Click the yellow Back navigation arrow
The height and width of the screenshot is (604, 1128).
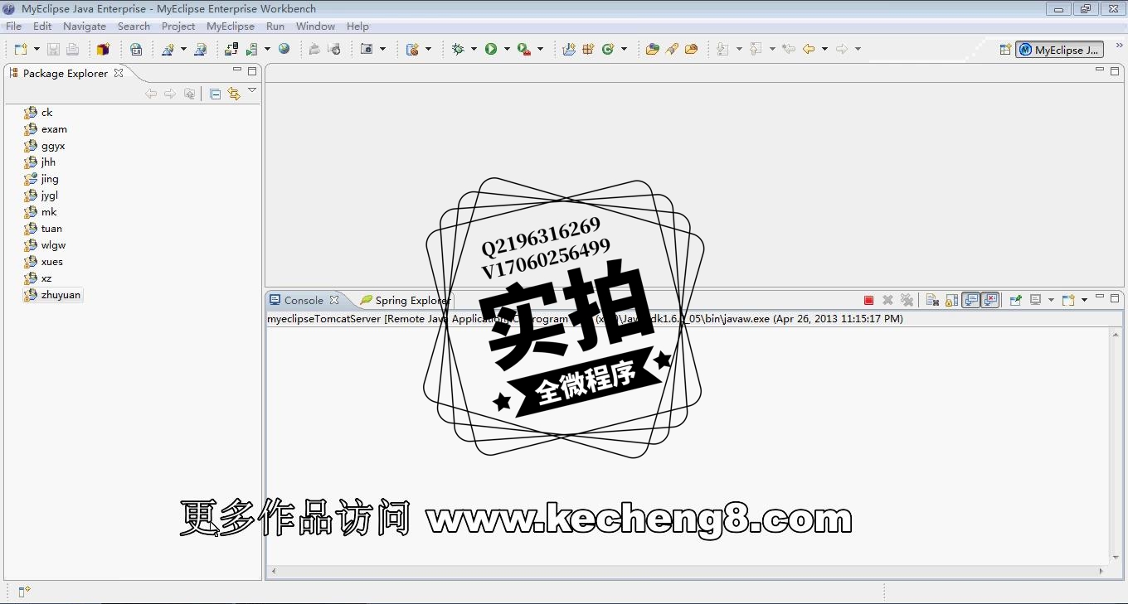tap(809, 49)
